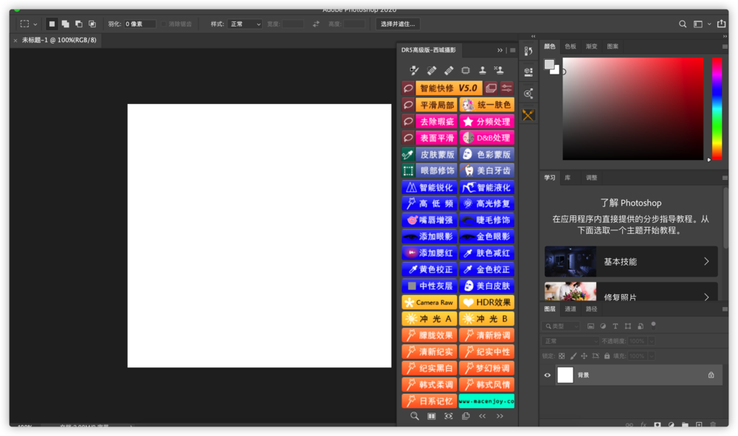This screenshot has width=738, height=436.
Task: Choose Add to selection mode icon
Action: pos(66,24)
